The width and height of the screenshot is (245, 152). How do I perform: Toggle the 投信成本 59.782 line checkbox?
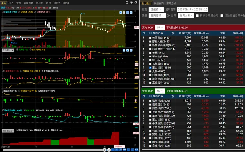click(x=19, y=12)
